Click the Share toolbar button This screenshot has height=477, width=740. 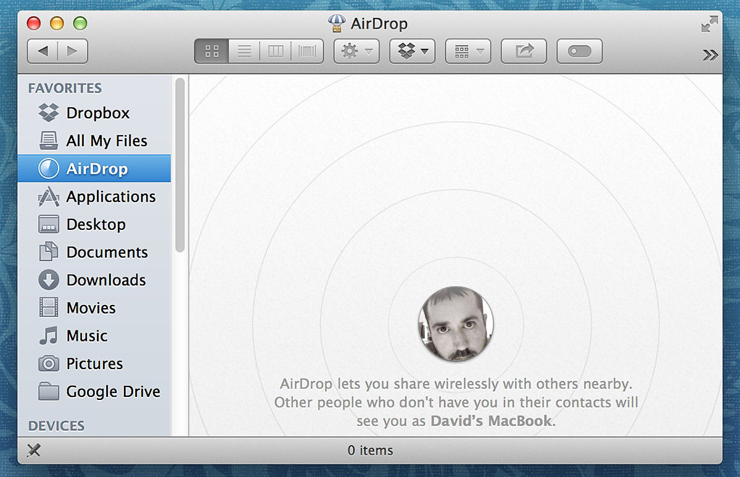[x=524, y=51]
